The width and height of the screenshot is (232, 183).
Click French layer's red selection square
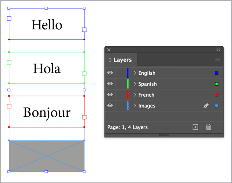(216, 94)
